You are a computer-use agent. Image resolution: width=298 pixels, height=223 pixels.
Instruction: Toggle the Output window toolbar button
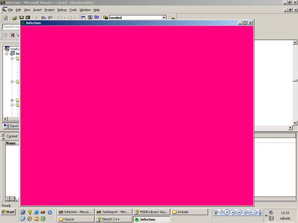click(90, 17)
